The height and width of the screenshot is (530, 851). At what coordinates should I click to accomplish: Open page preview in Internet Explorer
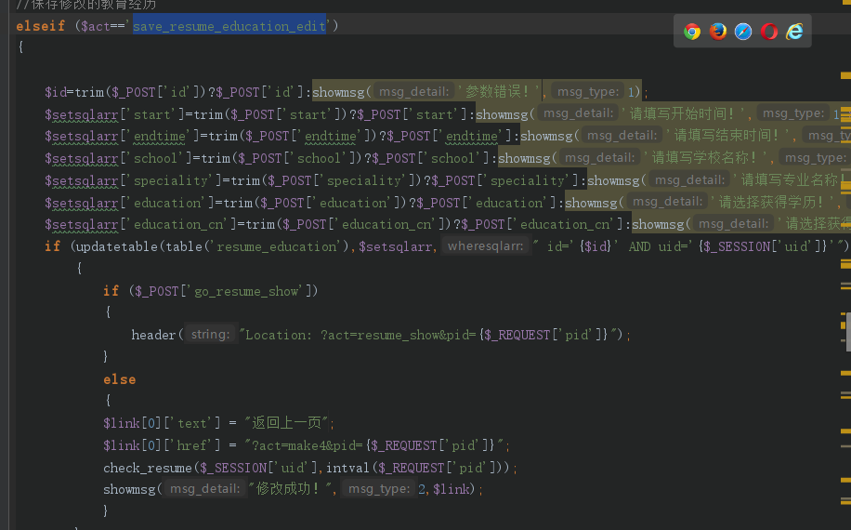(794, 32)
